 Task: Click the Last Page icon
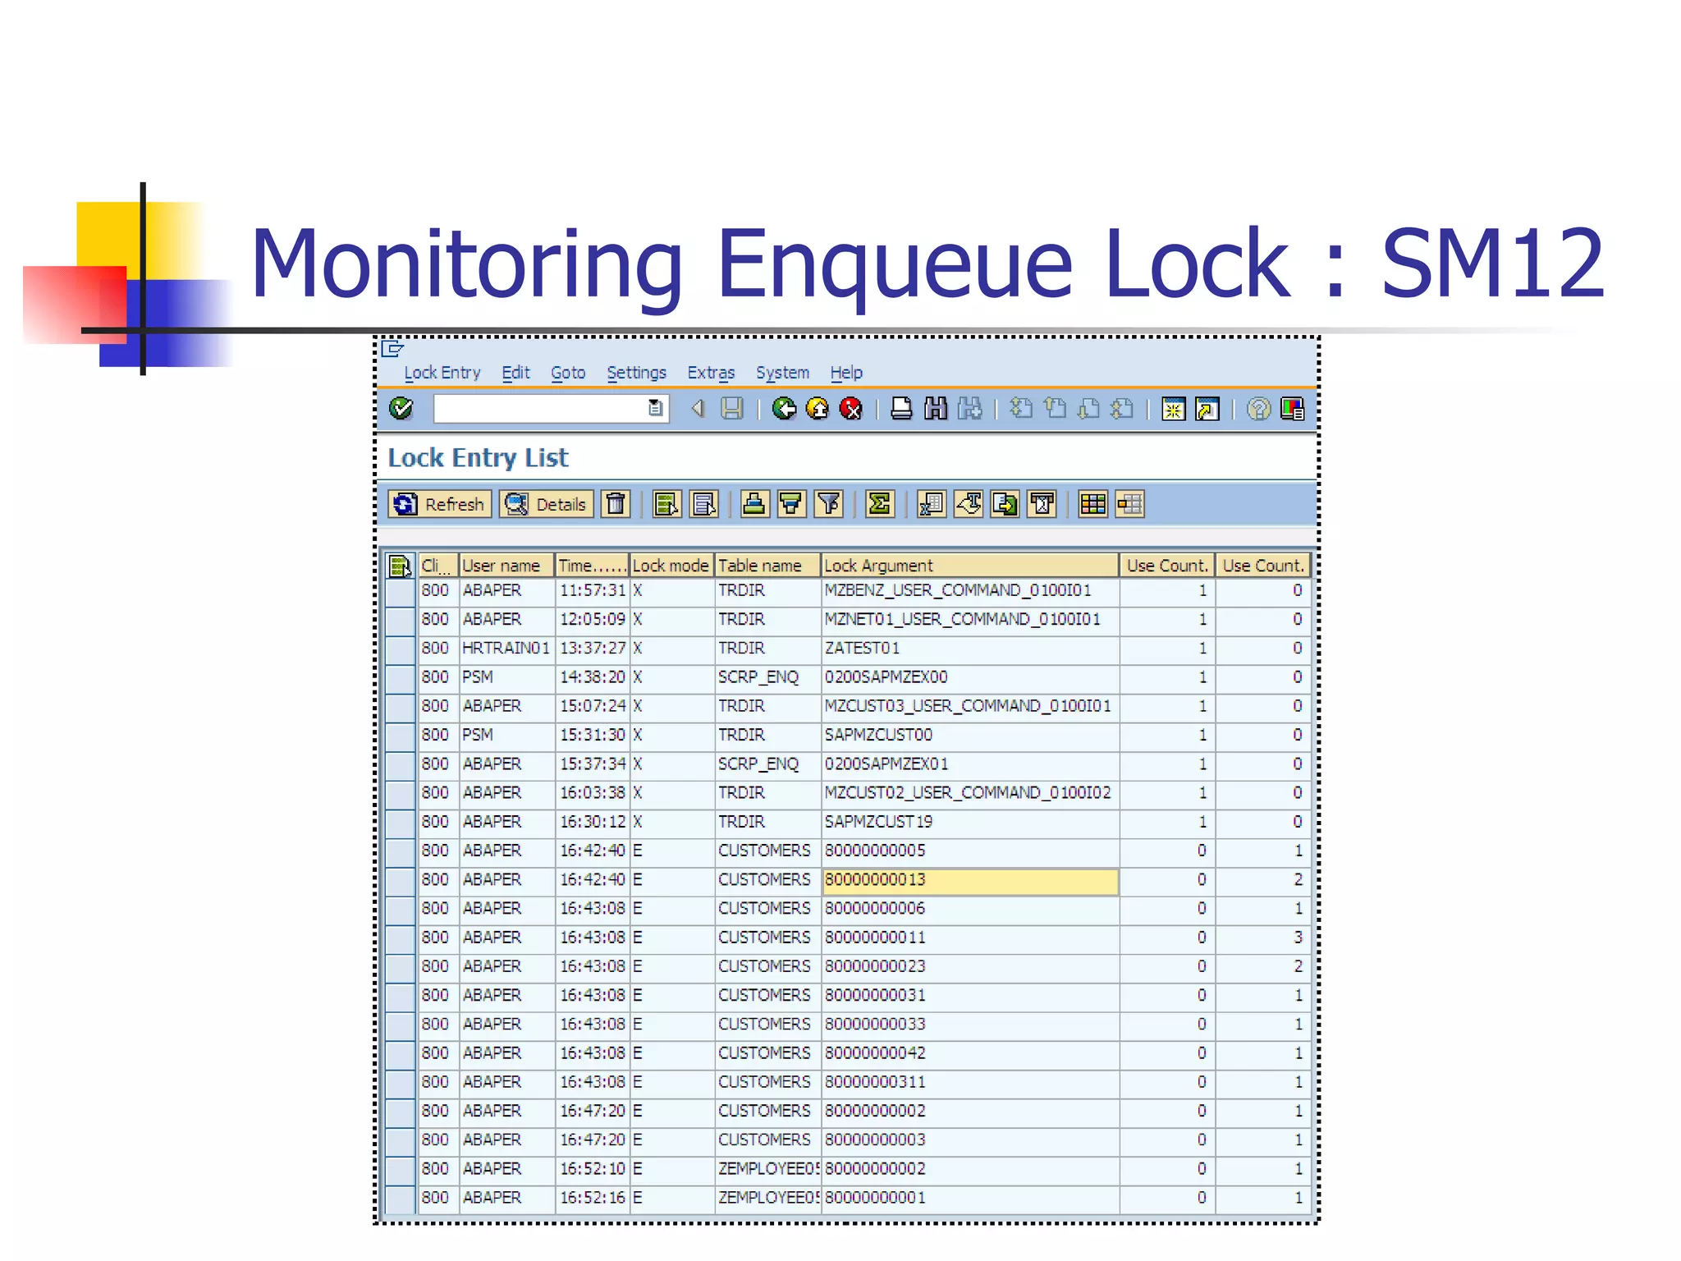click(1123, 408)
